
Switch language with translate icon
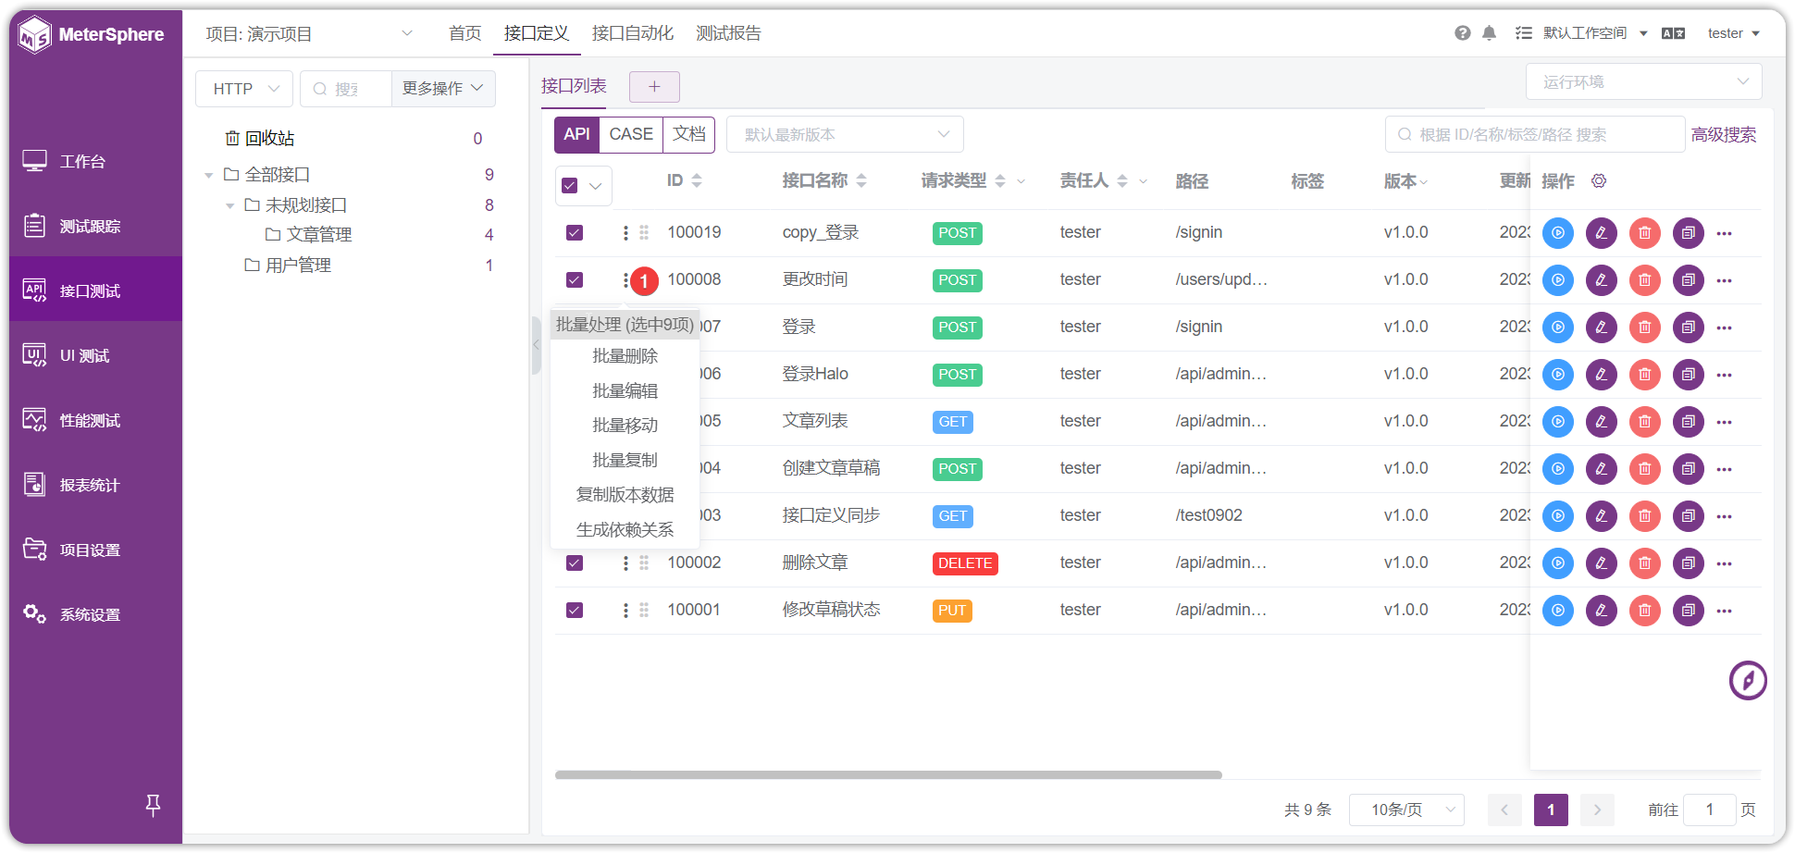pos(1673,33)
